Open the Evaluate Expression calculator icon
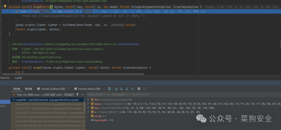Viewport: 281px width, 130px height. 139,89
